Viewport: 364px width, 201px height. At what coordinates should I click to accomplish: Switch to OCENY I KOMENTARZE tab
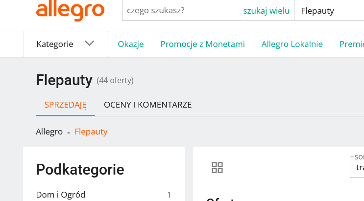(x=147, y=105)
